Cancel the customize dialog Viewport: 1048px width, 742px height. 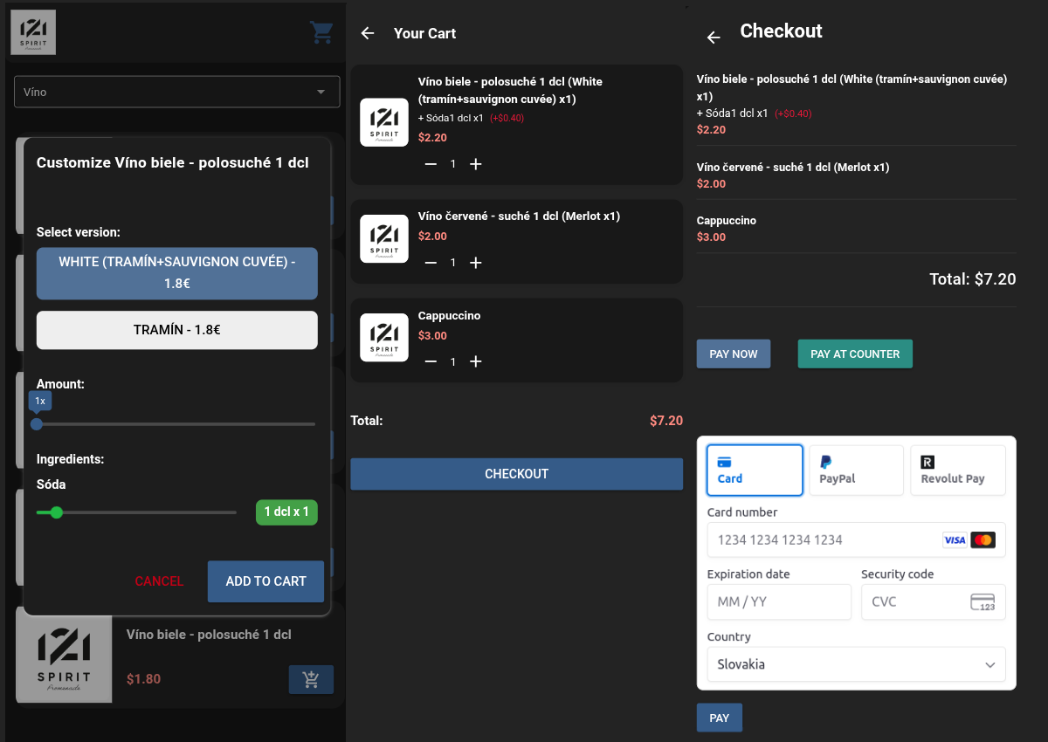[x=159, y=581]
